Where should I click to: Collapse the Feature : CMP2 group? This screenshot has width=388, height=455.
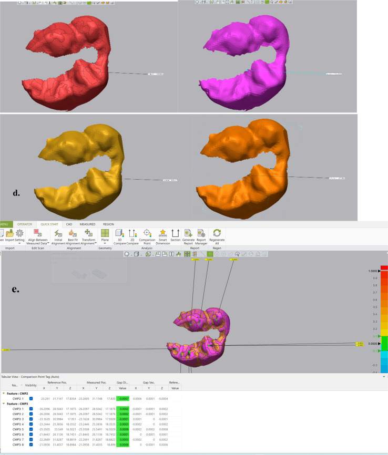coord(4,394)
